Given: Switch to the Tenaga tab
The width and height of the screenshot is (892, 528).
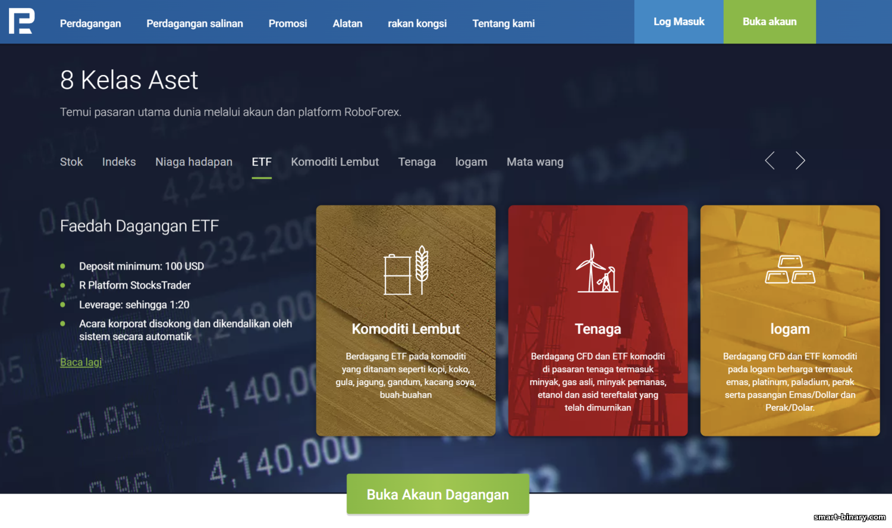Looking at the screenshot, I should pyautogui.click(x=417, y=162).
